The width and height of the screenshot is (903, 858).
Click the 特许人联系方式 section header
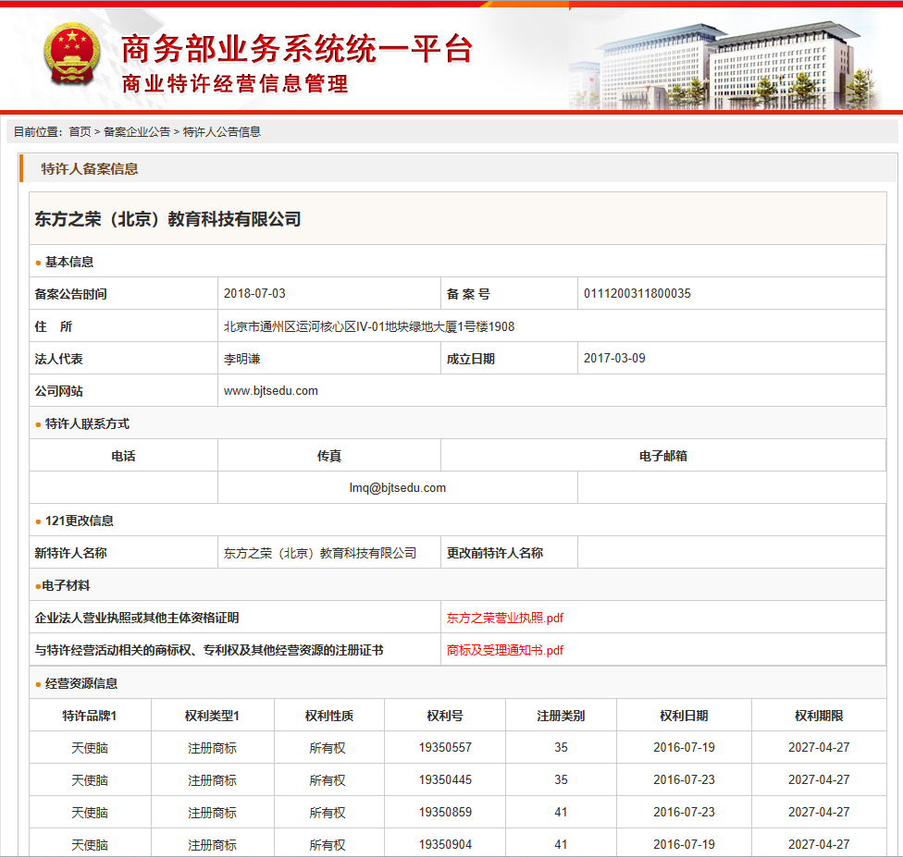click(88, 423)
